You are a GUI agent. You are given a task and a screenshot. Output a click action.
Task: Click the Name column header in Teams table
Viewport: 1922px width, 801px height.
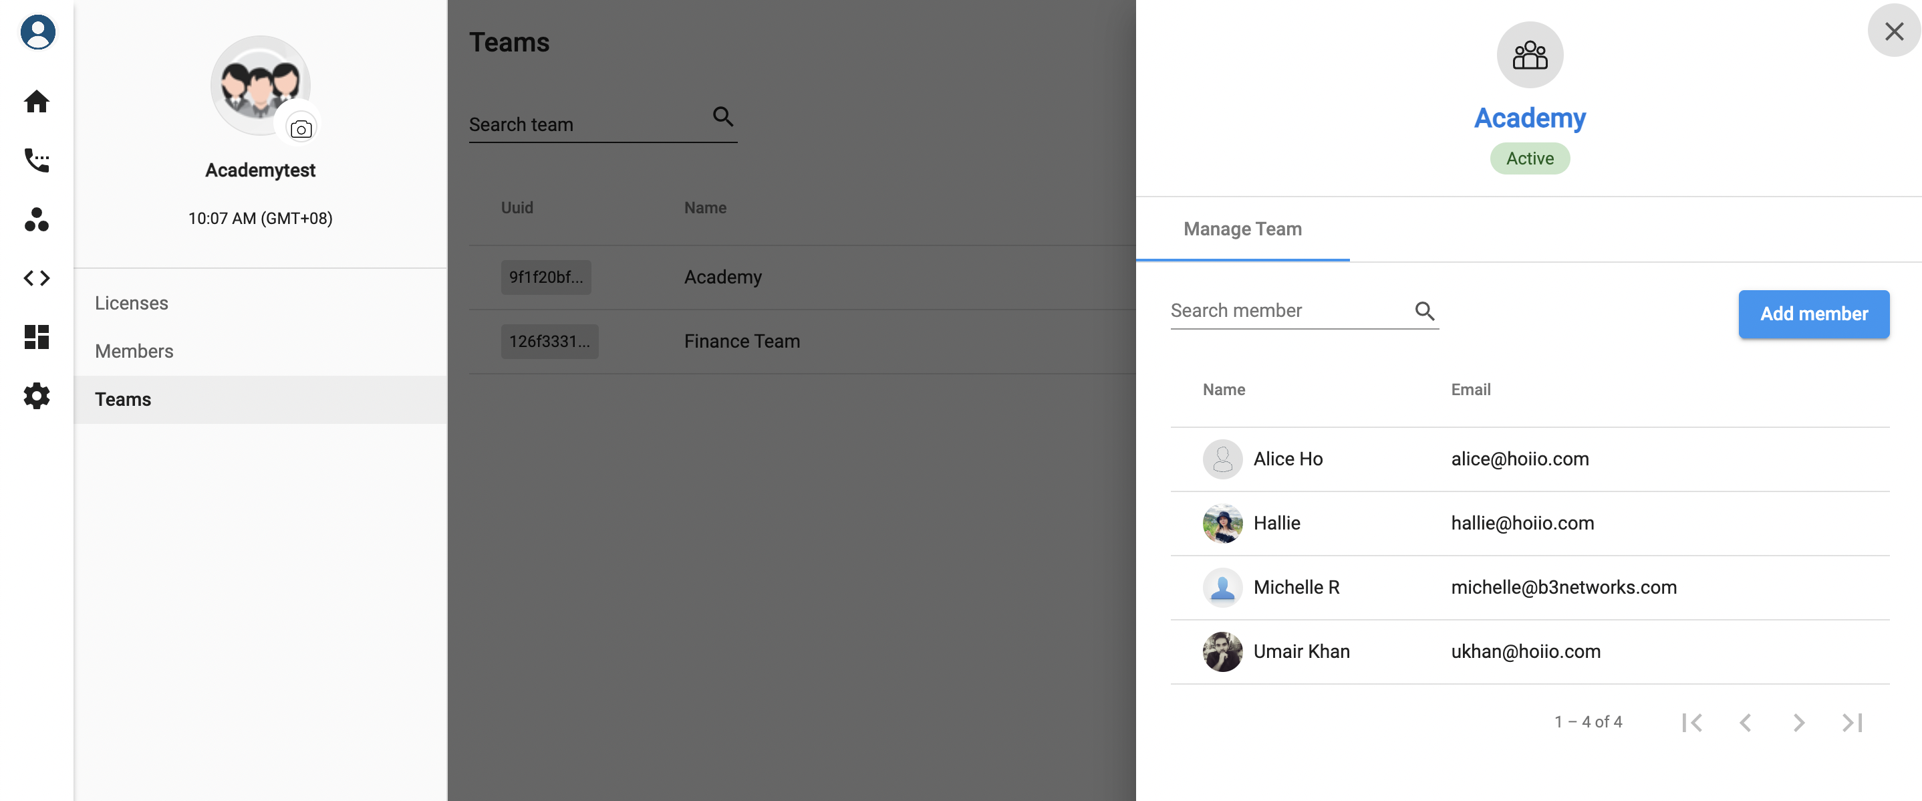coord(705,207)
